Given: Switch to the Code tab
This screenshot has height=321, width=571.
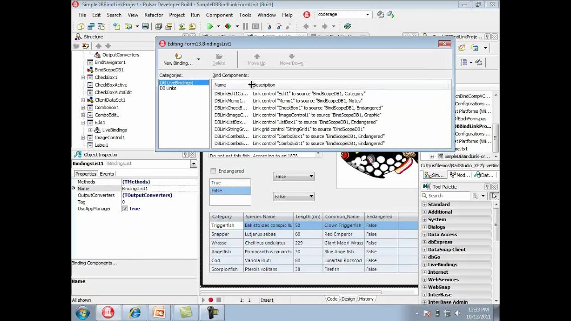Looking at the screenshot, I should [x=332, y=299].
